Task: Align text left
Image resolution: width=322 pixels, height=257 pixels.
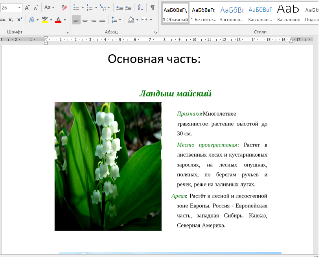Action: (x=76, y=20)
